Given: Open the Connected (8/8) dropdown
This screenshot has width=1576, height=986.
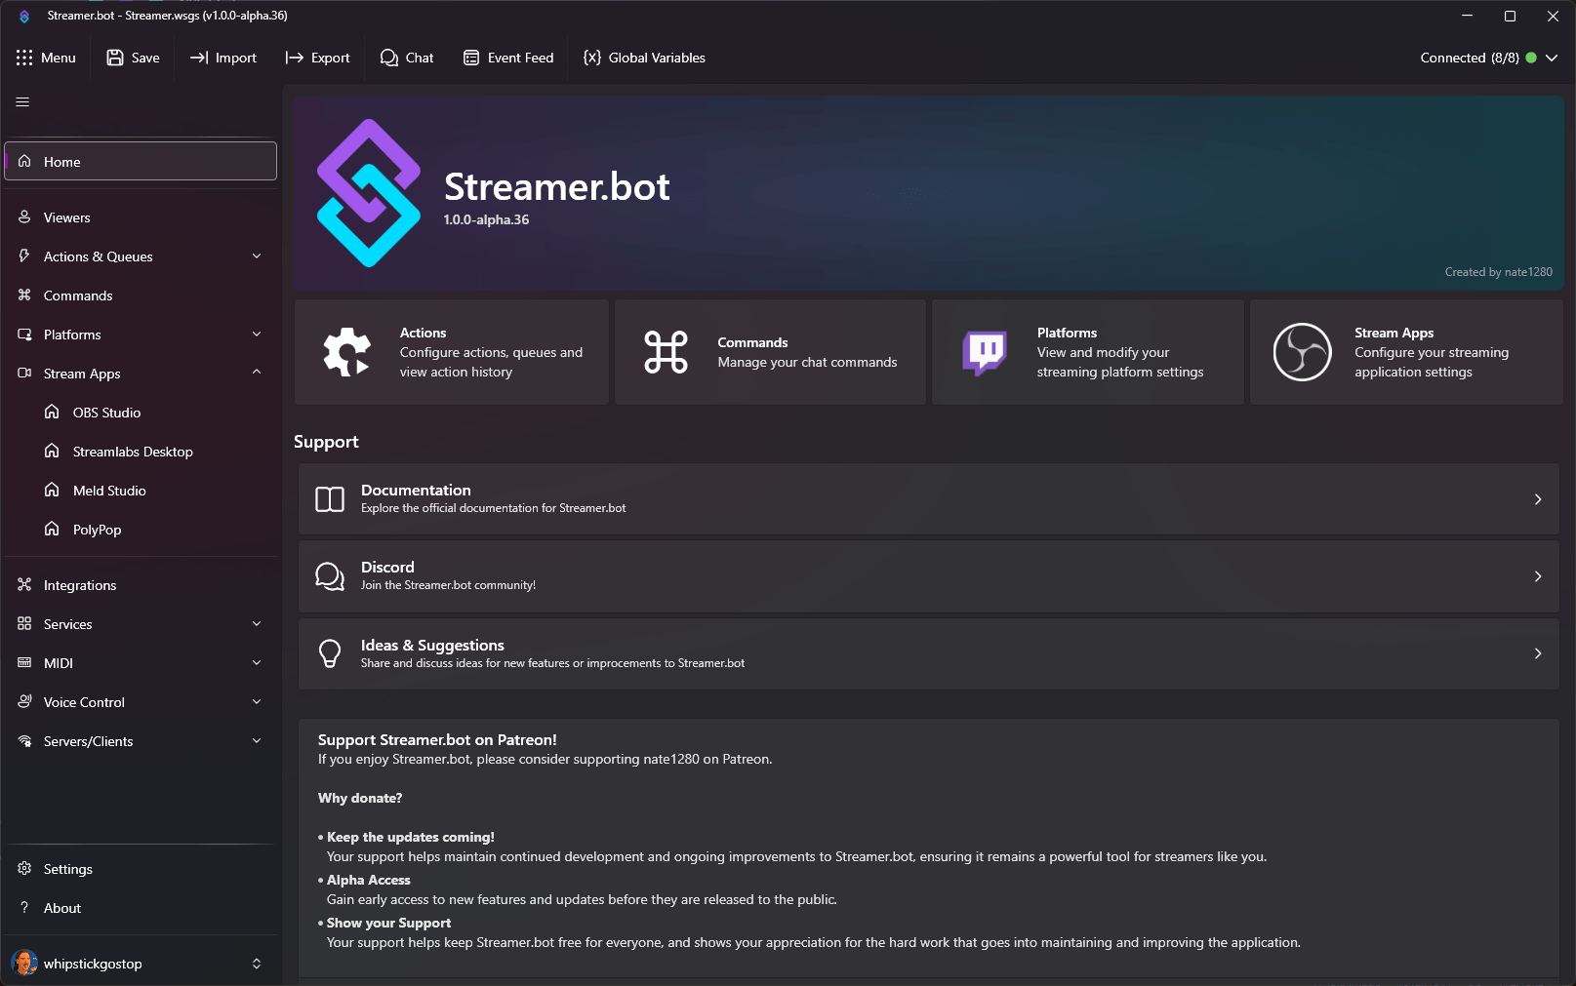Looking at the screenshot, I should (1552, 58).
